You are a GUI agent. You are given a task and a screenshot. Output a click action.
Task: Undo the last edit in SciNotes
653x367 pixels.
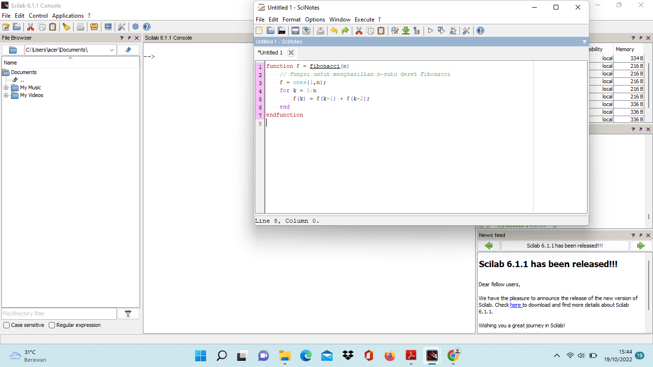click(x=334, y=31)
